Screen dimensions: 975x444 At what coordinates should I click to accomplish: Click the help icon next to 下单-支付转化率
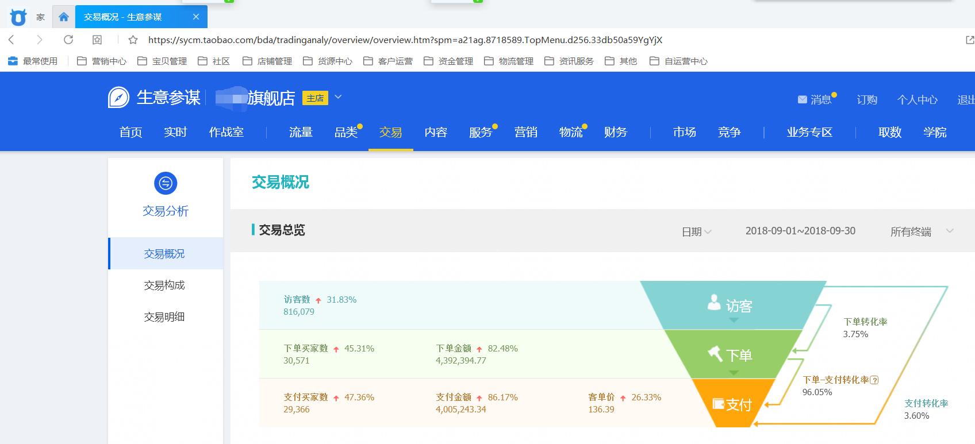[x=874, y=380]
